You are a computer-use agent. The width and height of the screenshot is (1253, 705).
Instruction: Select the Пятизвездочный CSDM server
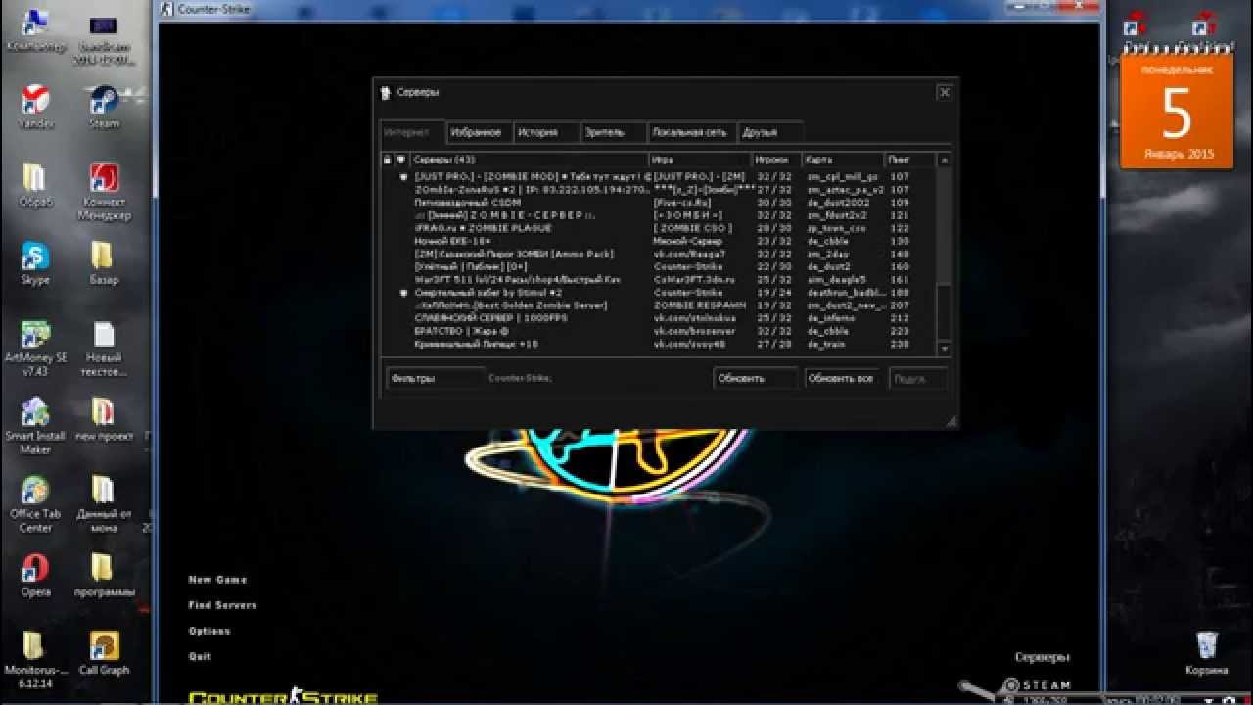[658, 203]
